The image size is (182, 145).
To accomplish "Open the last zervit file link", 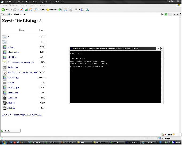I will (x=11, y=108).
